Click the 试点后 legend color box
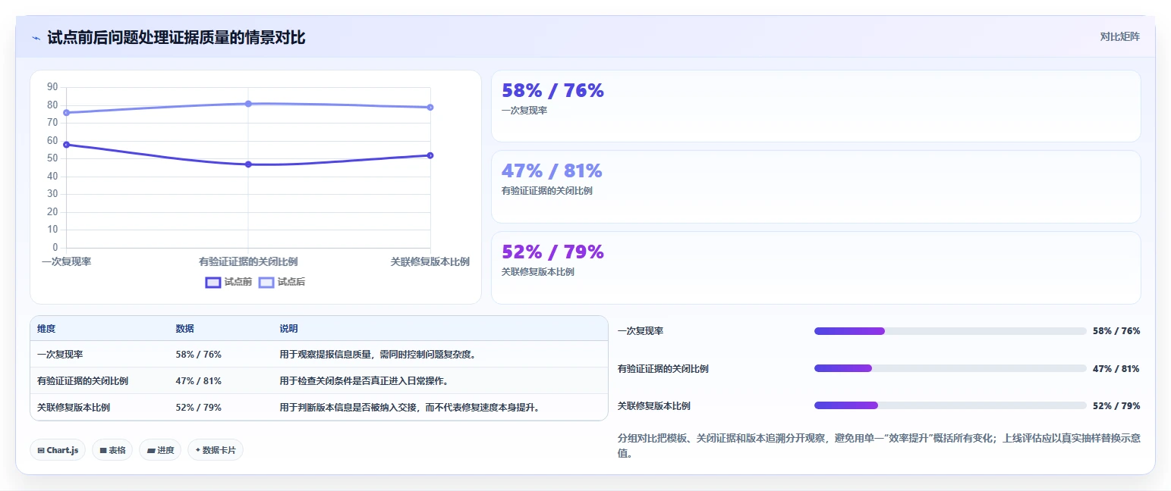The height and width of the screenshot is (491, 1171). coord(266,282)
